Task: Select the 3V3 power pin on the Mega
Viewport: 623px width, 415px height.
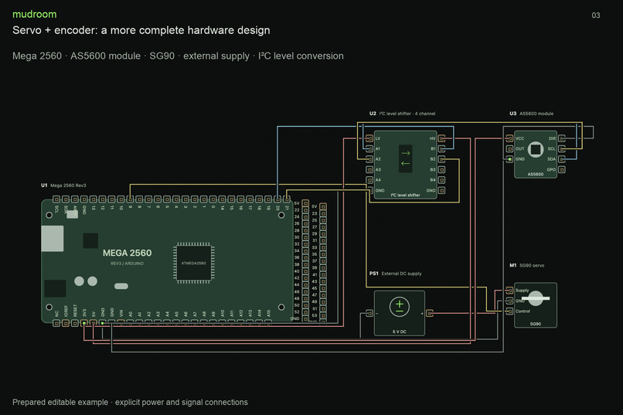Action: (x=83, y=323)
